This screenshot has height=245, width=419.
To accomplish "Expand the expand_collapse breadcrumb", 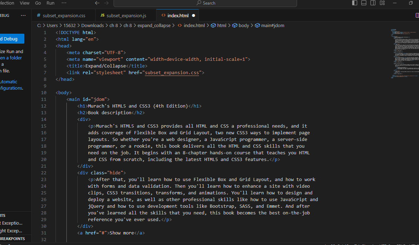I will click(154, 25).
